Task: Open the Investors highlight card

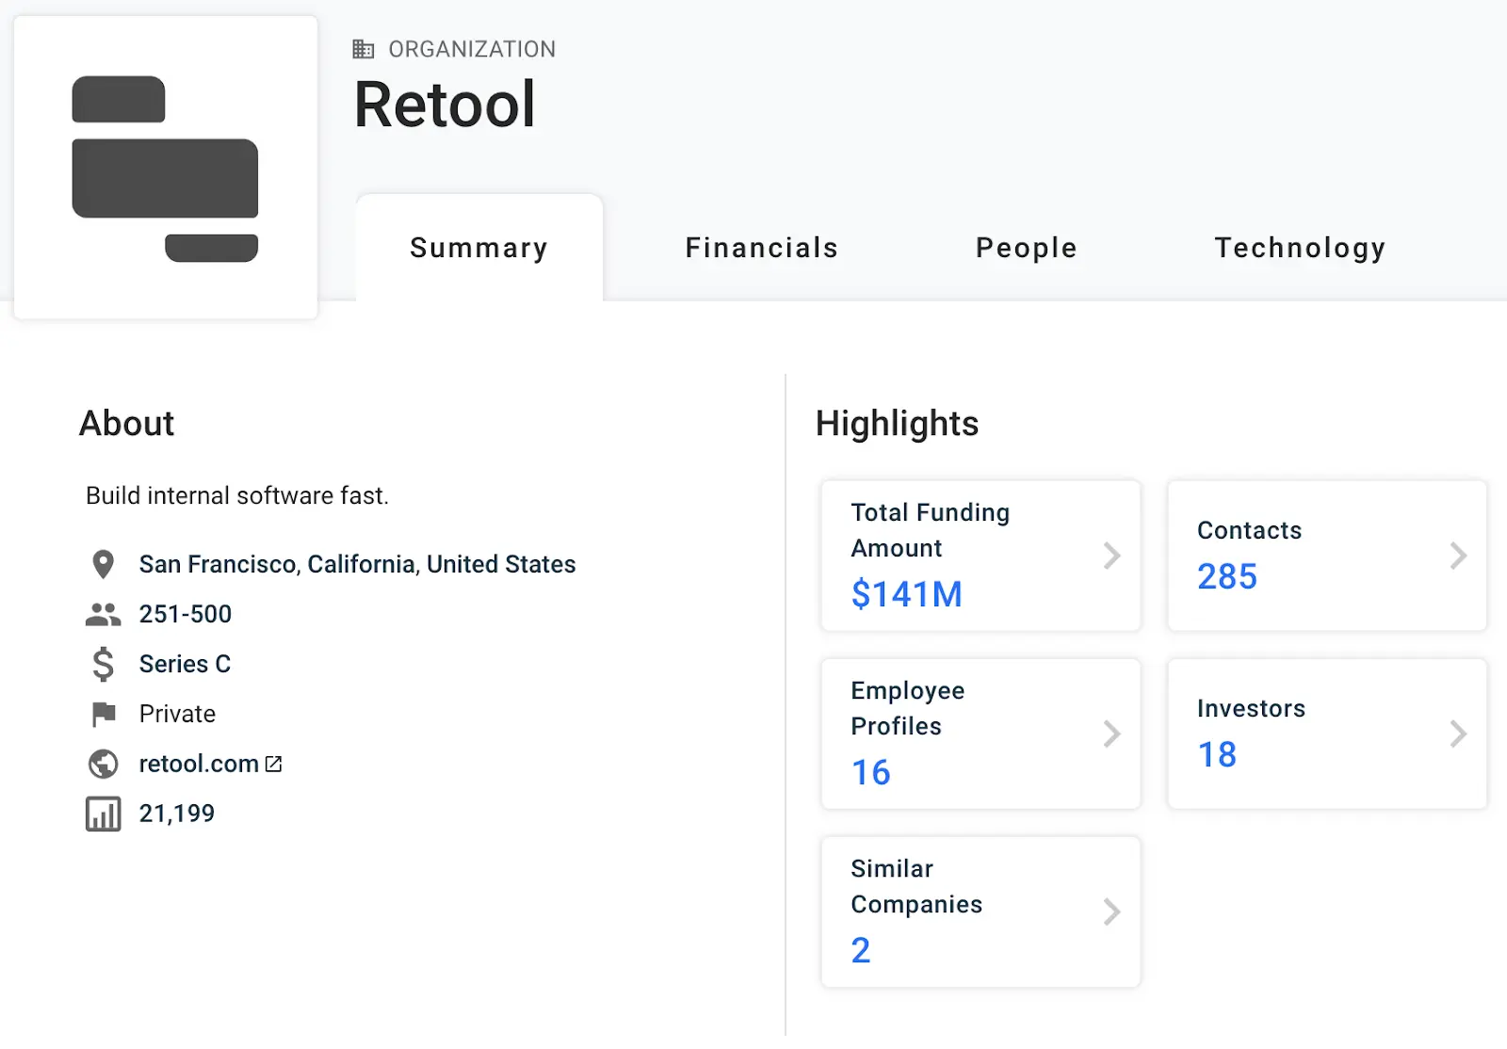Action: point(1327,734)
